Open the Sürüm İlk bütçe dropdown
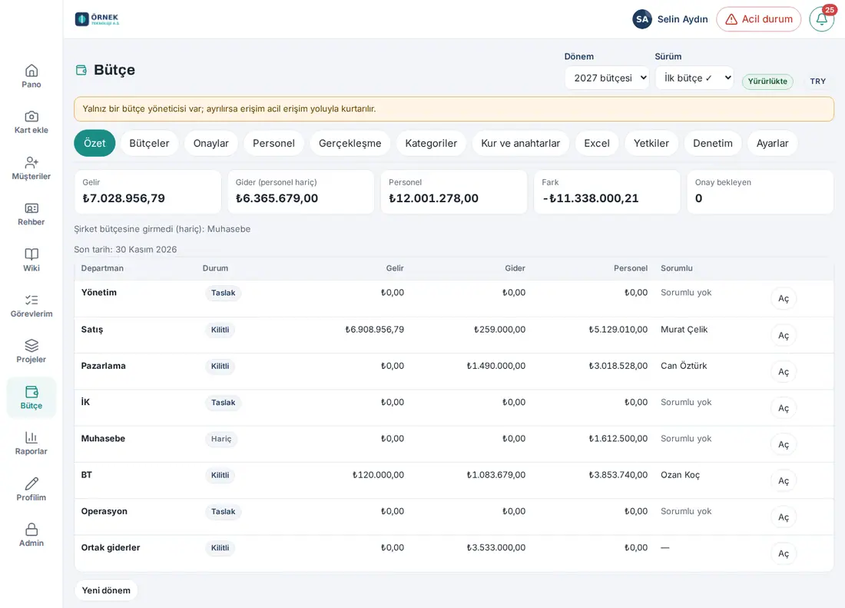This screenshot has width=845, height=608. (694, 78)
